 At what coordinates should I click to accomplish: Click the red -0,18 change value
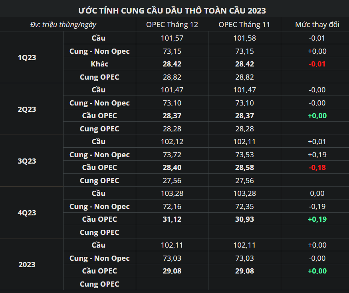(317, 168)
